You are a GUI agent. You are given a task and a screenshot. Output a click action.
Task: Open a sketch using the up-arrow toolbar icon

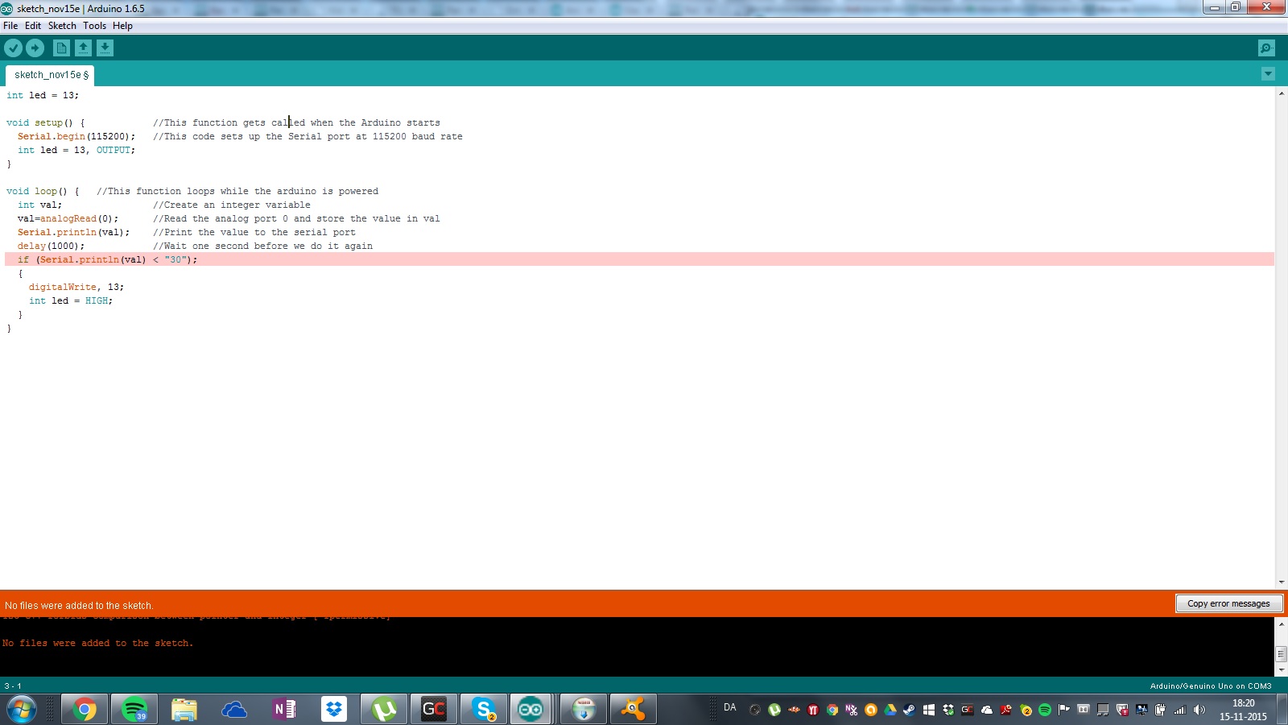click(83, 48)
